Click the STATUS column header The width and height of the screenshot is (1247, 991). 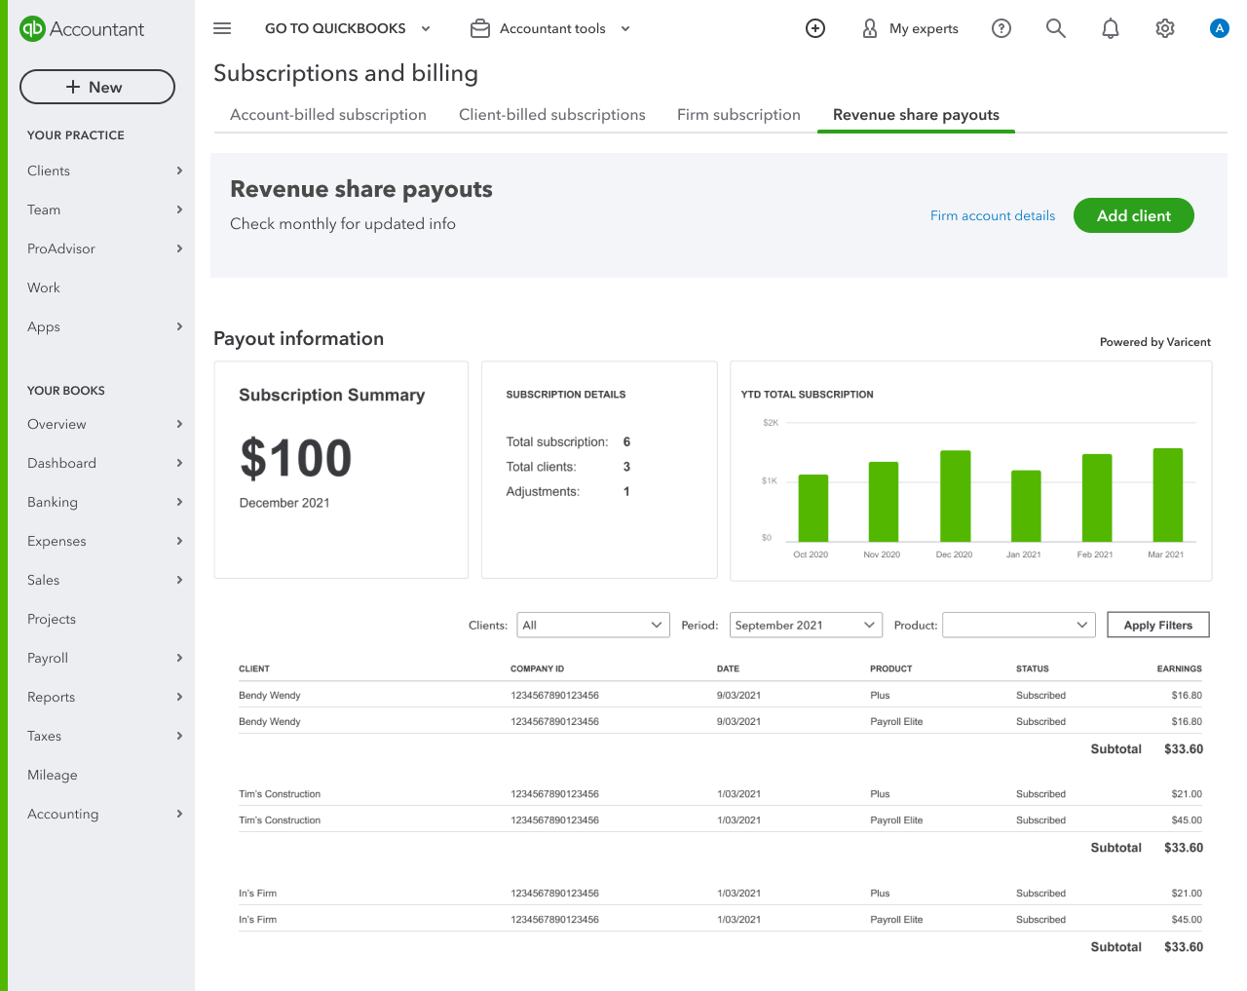coord(1033,668)
